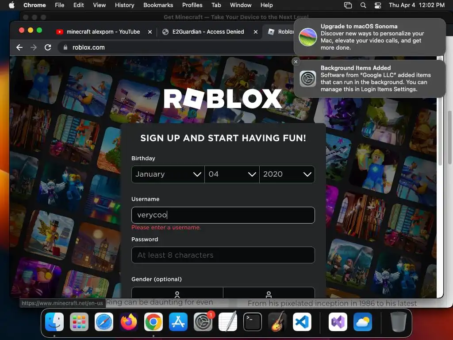Click the Stage Manager menu bar icon
This screenshot has height=340, width=453.
click(x=348, y=5)
